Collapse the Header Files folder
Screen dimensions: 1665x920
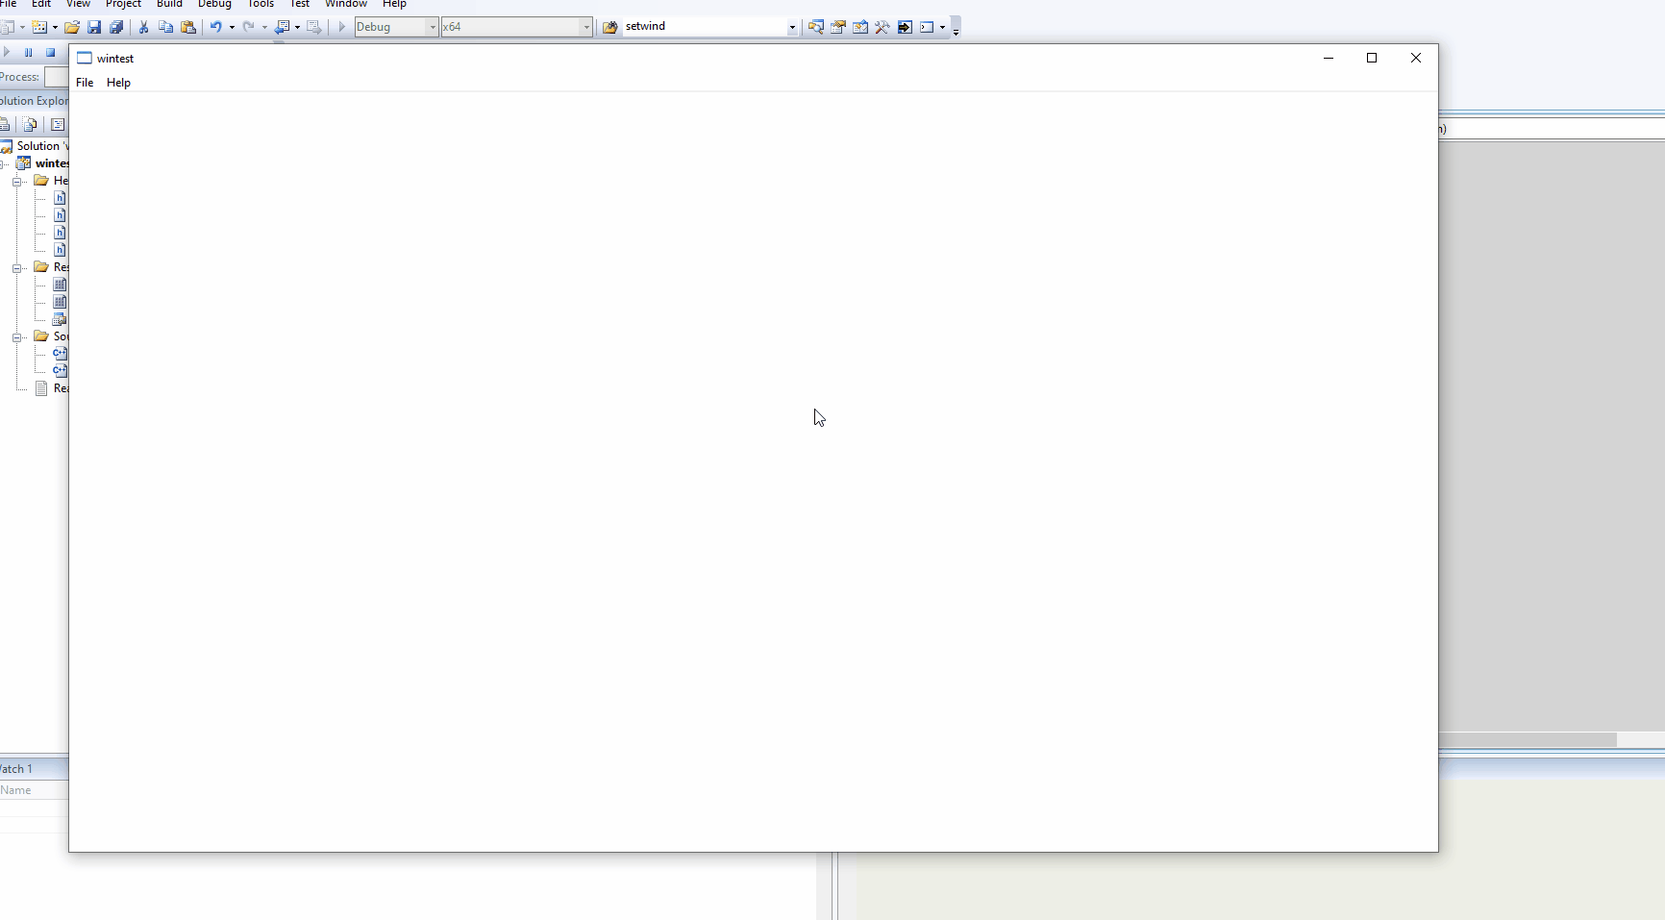point(17,182)
